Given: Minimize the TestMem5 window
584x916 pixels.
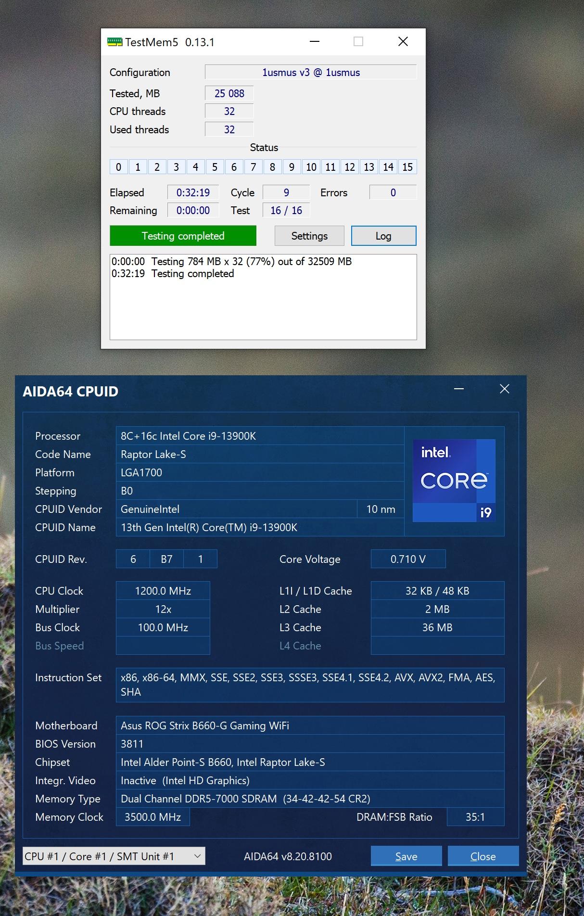Looking at the screenshot, I should [315, 42].
